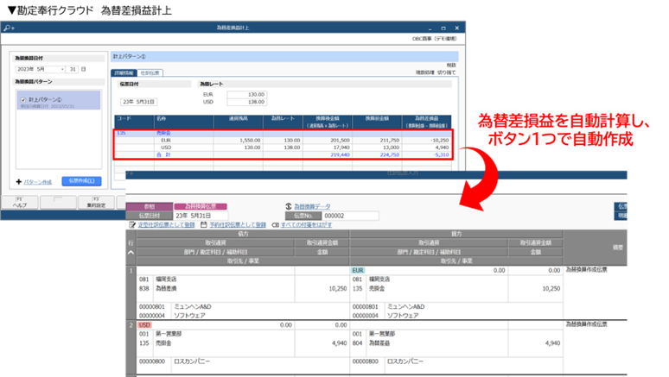Click the 為替換算伝票 pink label
This screenshot has width=669, height=377.
point(201,206)
